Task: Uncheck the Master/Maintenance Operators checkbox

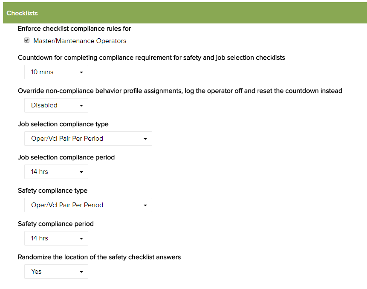Action: 26,40
